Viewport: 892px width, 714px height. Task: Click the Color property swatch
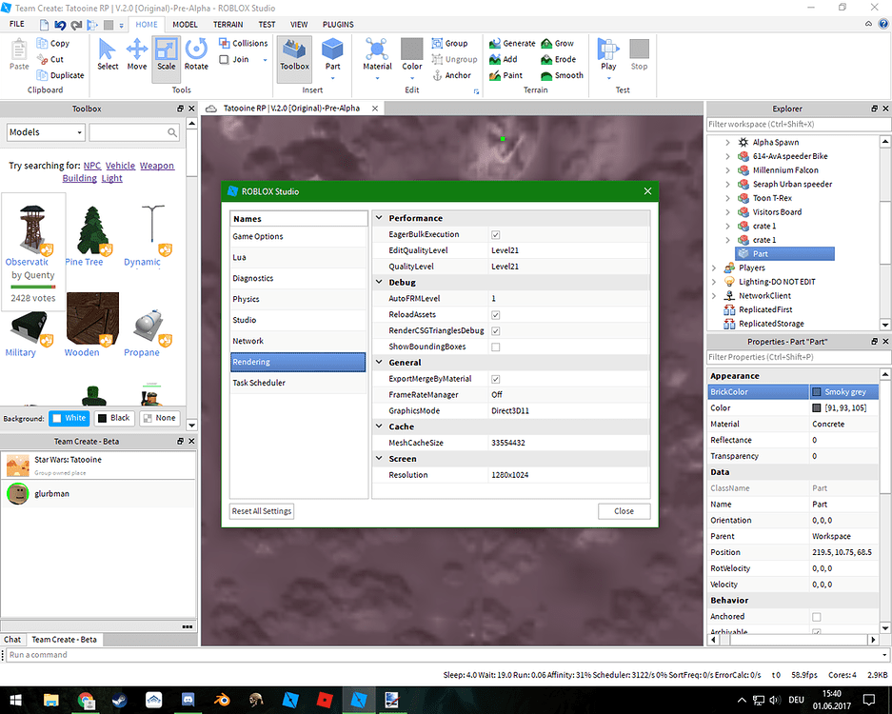click(817, 407)
